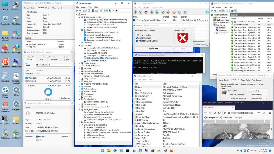Click the purple flame icon in Firewall App Blocker toolbar
The width and height of the screenshot is (274, 154).
click(185, 12)
